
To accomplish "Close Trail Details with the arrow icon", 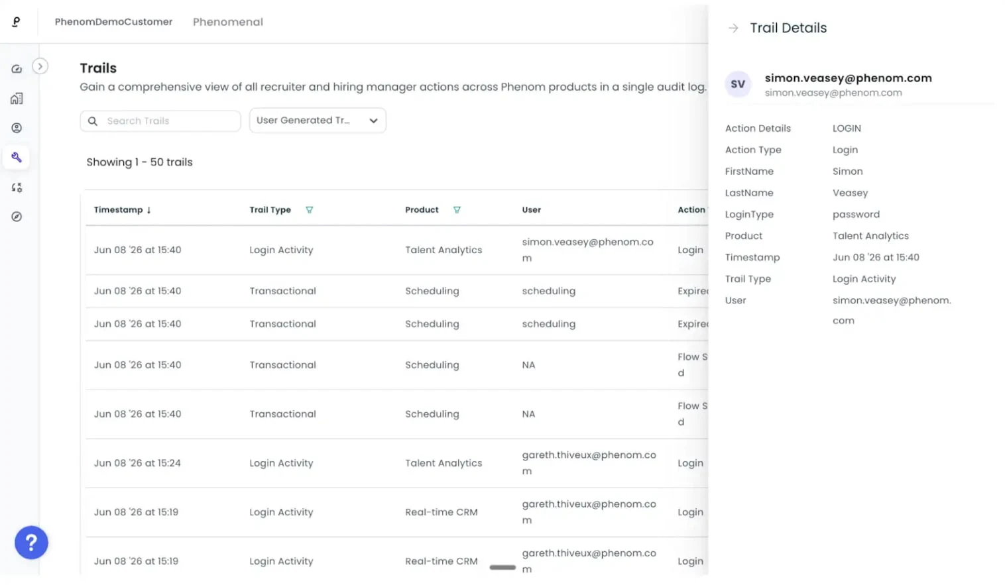I will [x=733, y=28].
